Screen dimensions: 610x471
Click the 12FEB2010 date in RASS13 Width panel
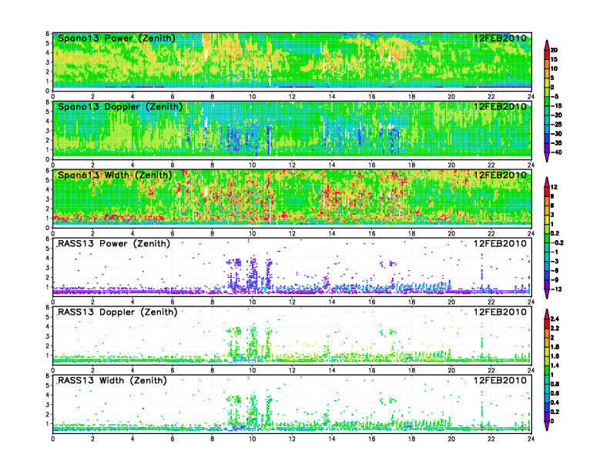tap(500, 380)
